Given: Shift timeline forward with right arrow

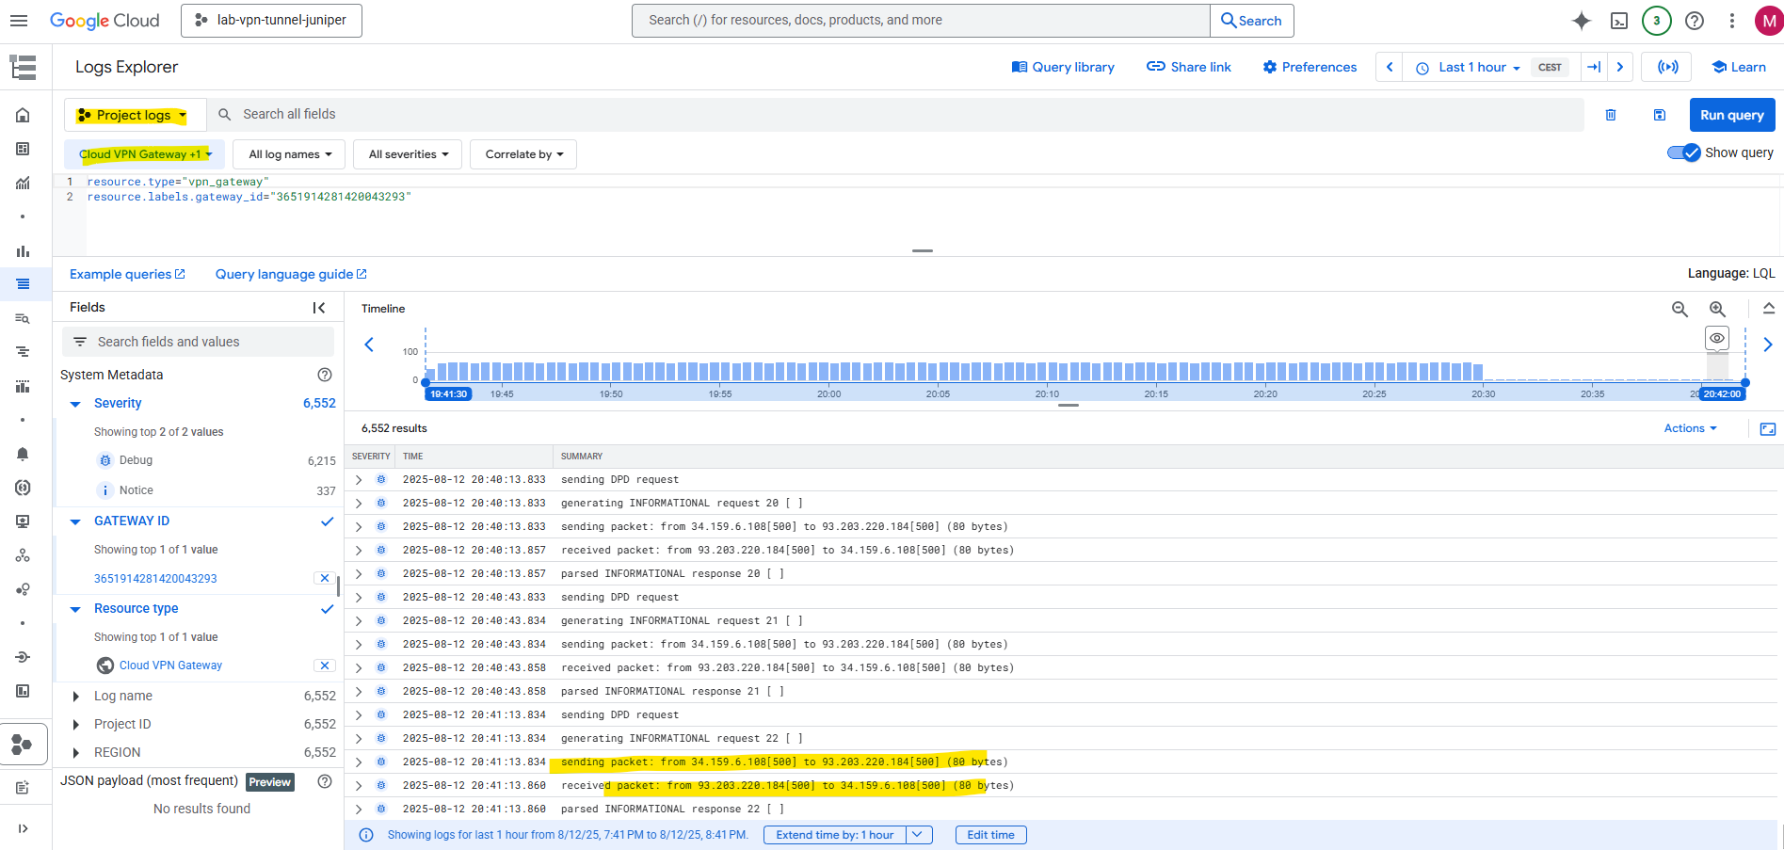Looking at the screenshot, I should pos(1768,345).
